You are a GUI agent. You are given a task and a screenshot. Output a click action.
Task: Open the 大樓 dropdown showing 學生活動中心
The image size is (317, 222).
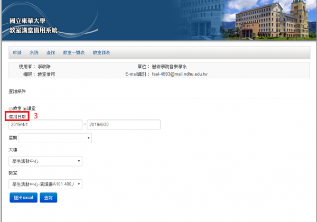[45, 161]
